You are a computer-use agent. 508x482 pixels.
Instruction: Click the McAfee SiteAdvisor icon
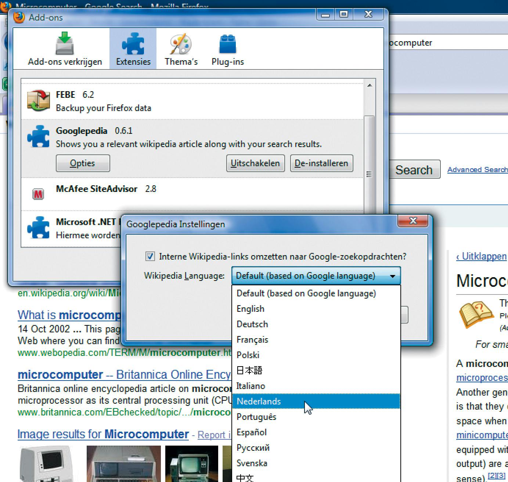tap(38, 194)
